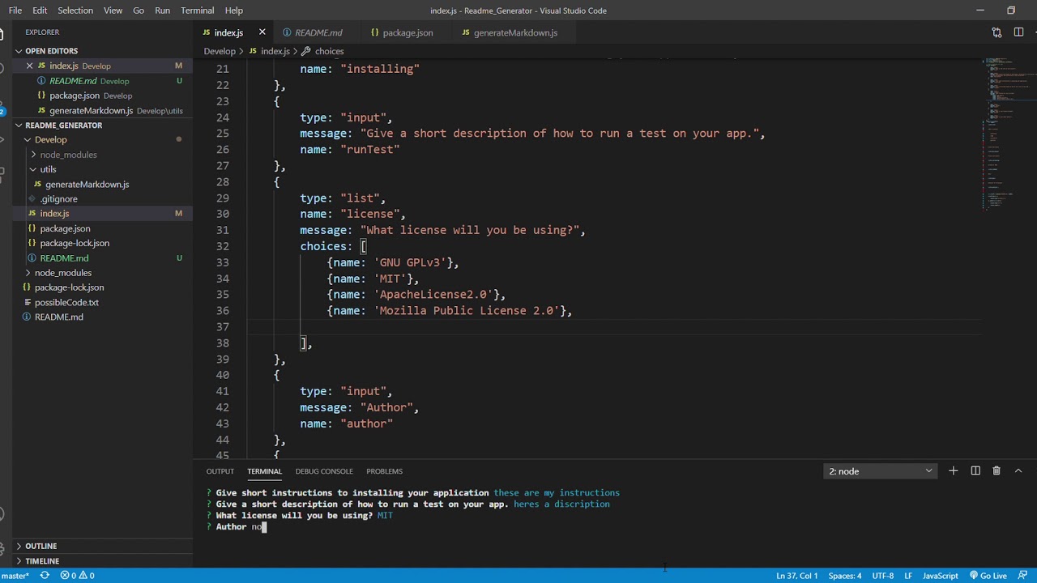Switch to the Output panel tab
This screenshot has width=1037, height=583.
(x=220, y=471)
